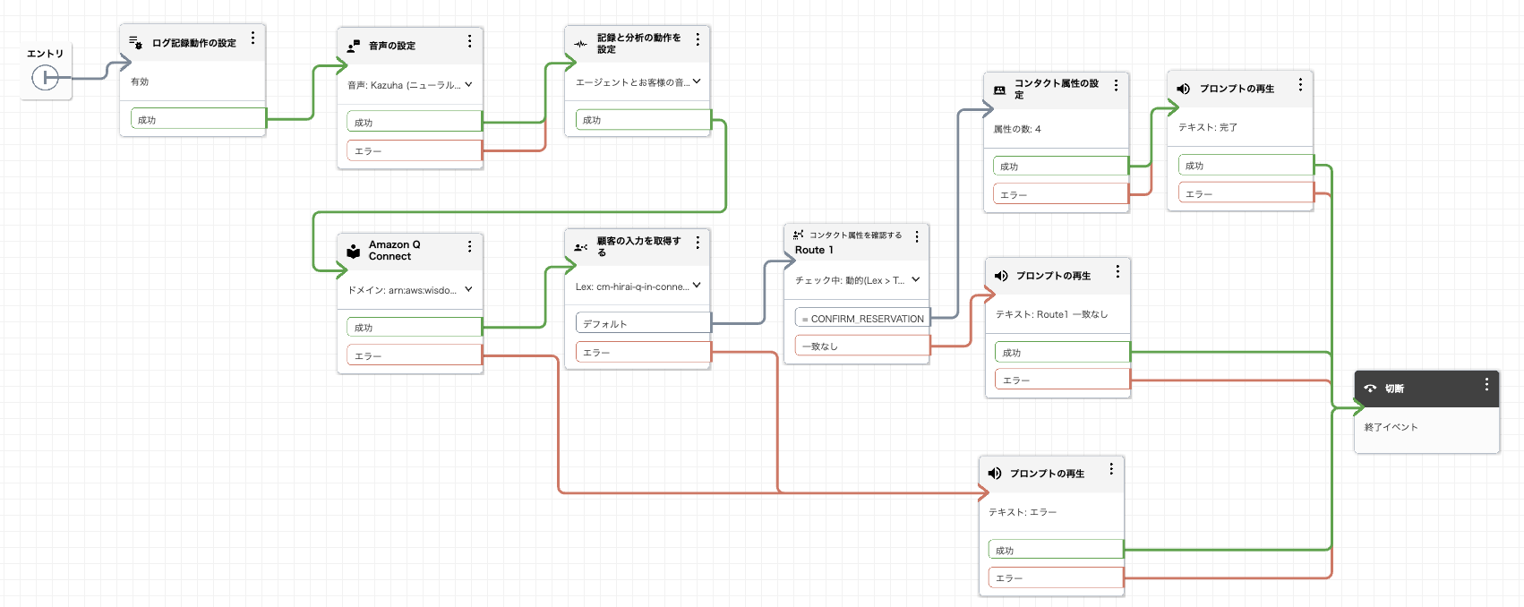
Task: Expand the ドメイン: arn:aws:wisdo details chevron
Action: pos(468,289)
